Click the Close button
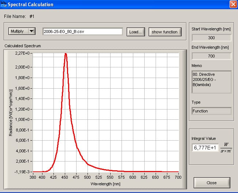 [x=212, y=183]
